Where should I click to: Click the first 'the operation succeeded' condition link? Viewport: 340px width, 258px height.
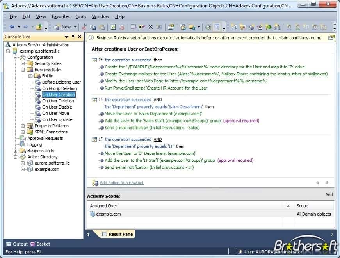(x=128, y=60)
